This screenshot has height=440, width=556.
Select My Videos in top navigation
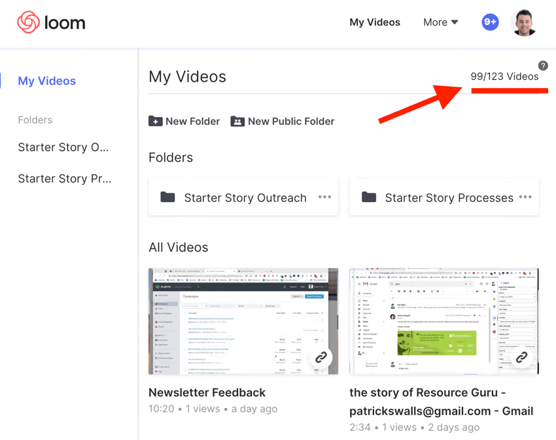(375, 22)
